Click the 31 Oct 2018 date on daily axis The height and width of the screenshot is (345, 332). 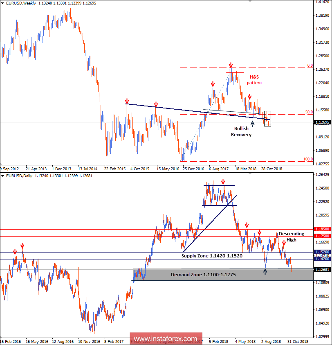[298, 342]
